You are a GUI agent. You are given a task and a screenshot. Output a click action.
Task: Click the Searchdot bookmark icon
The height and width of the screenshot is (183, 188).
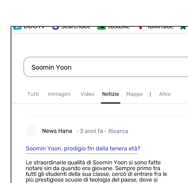[x=55, y=27]
